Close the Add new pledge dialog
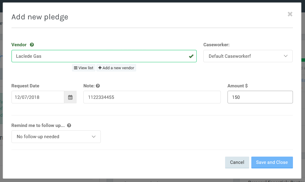 pyautogui.click(x=290, y=14)
